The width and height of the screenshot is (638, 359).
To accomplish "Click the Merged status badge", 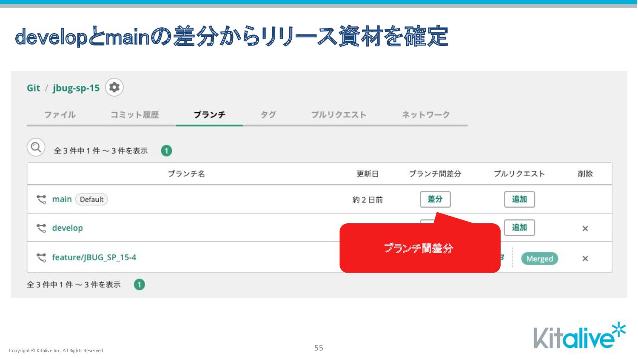I will pyautogui.click(x=540, y=259).
